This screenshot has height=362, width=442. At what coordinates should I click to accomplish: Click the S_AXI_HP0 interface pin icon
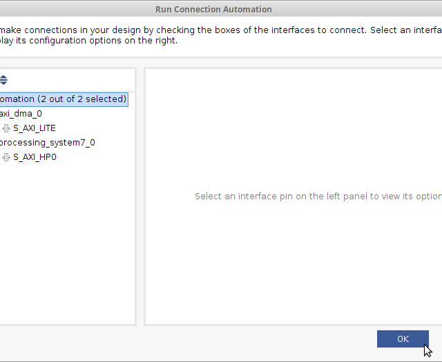tap(6, 157)
